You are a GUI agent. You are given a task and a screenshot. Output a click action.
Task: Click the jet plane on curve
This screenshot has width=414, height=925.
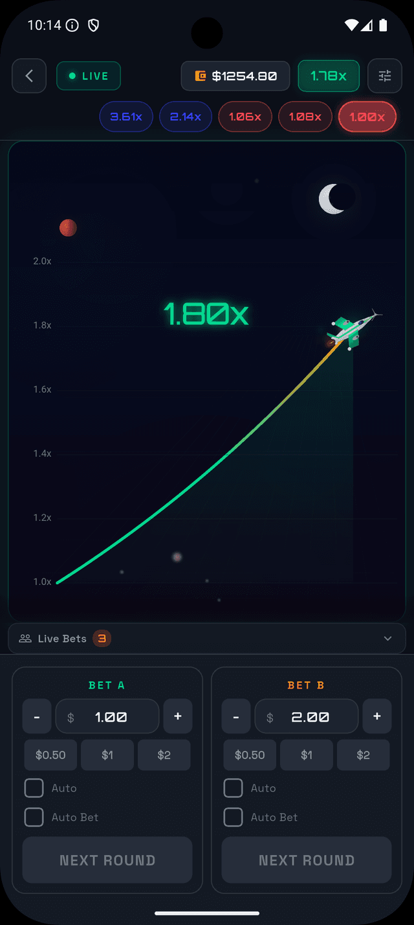(353, 329)
